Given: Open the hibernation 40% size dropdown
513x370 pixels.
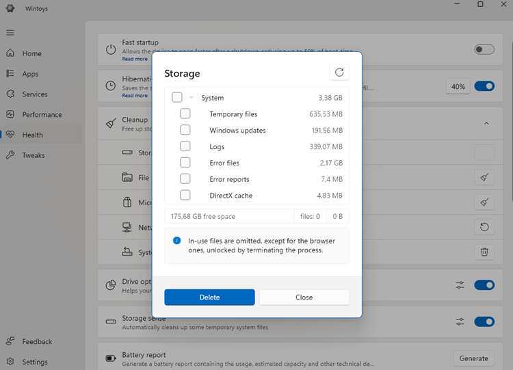Looking at the screenshot, I should [458, 87].
